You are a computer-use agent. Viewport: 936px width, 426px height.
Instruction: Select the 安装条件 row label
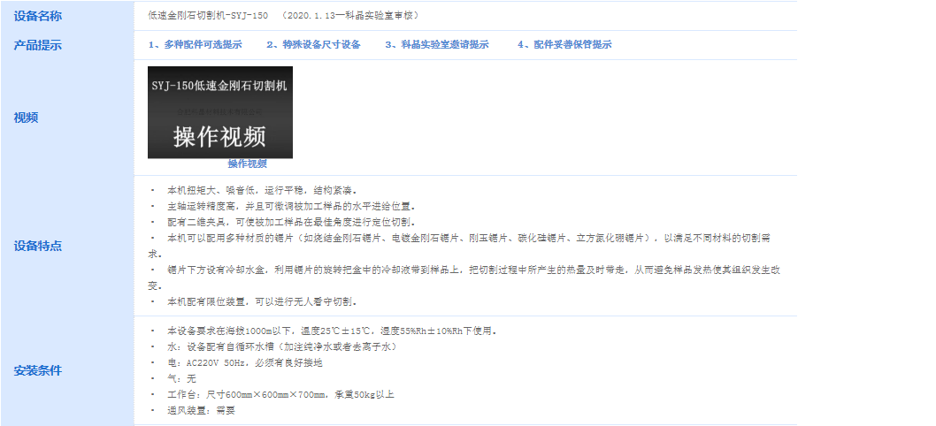click(x=38, y=370)
